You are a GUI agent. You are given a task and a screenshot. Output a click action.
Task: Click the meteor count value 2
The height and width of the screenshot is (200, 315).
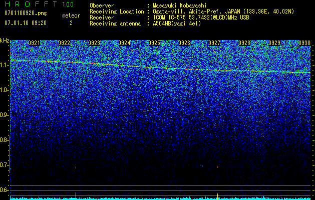click(x=71, y=23)
